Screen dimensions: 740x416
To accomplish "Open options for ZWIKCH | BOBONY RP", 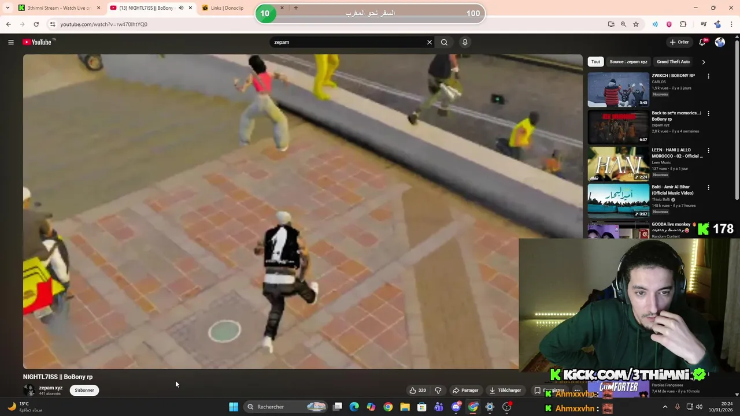I will pyautogui.click(x=709, y=76).
